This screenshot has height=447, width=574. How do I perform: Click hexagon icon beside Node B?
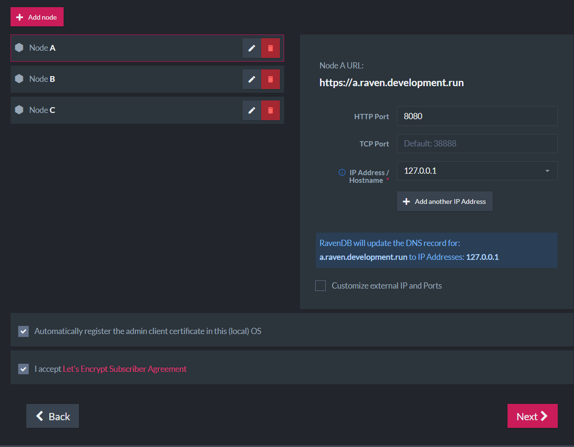(19, 79)
